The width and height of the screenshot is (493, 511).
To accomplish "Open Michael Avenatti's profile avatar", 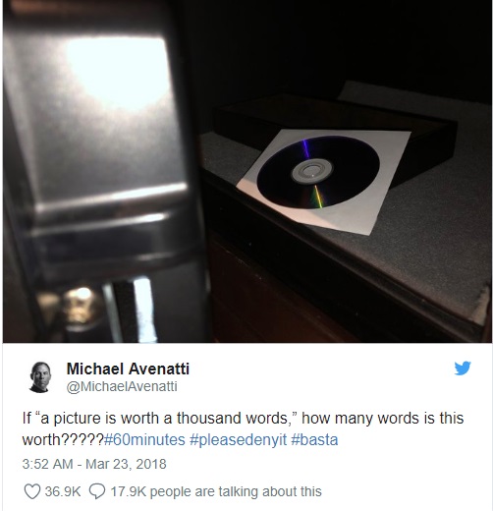I will click(40, 377).
